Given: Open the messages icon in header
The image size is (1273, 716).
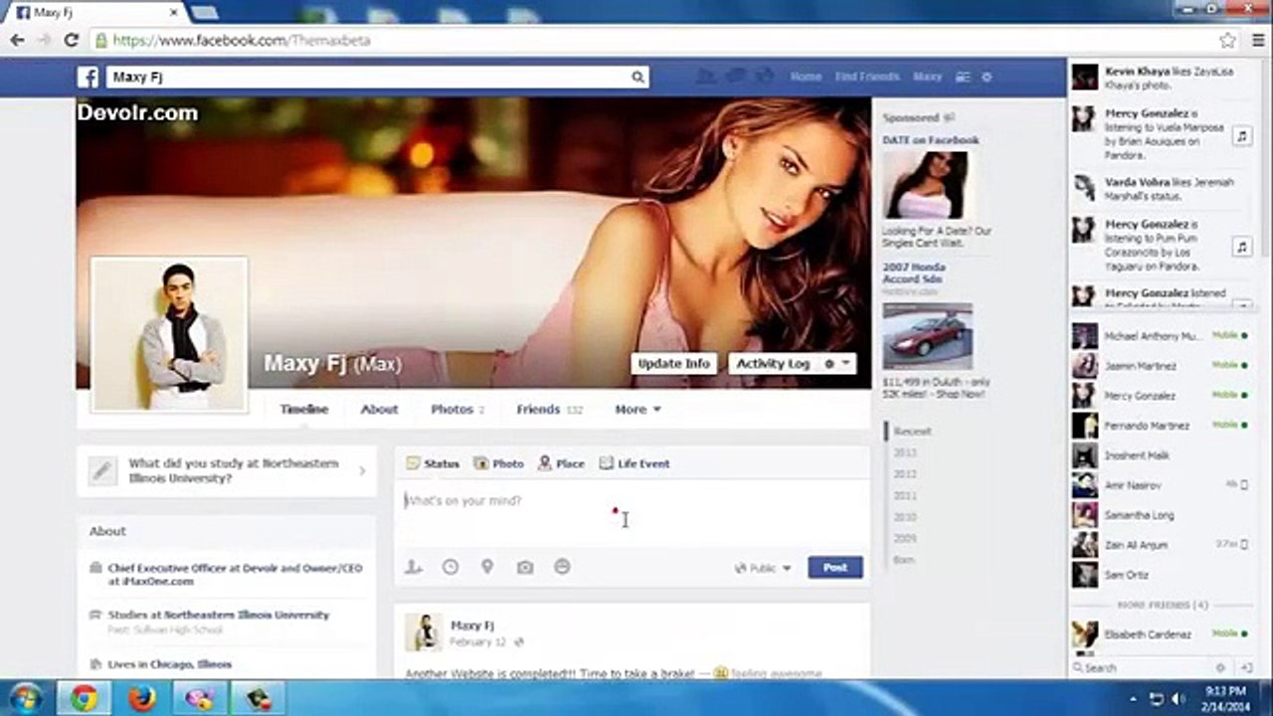Looking at the screenshot, I should [x=736, y=77].
